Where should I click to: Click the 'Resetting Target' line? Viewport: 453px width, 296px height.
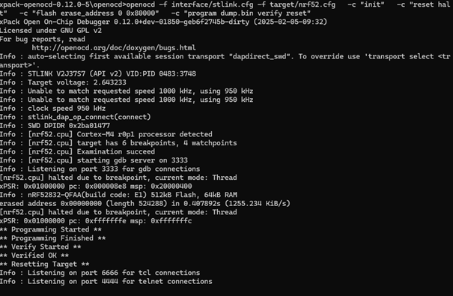pos(44,265)
